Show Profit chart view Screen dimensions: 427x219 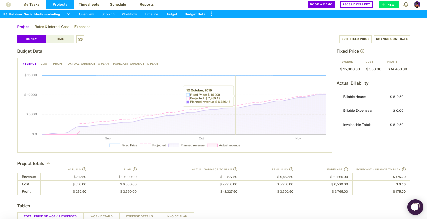point(58,64)
